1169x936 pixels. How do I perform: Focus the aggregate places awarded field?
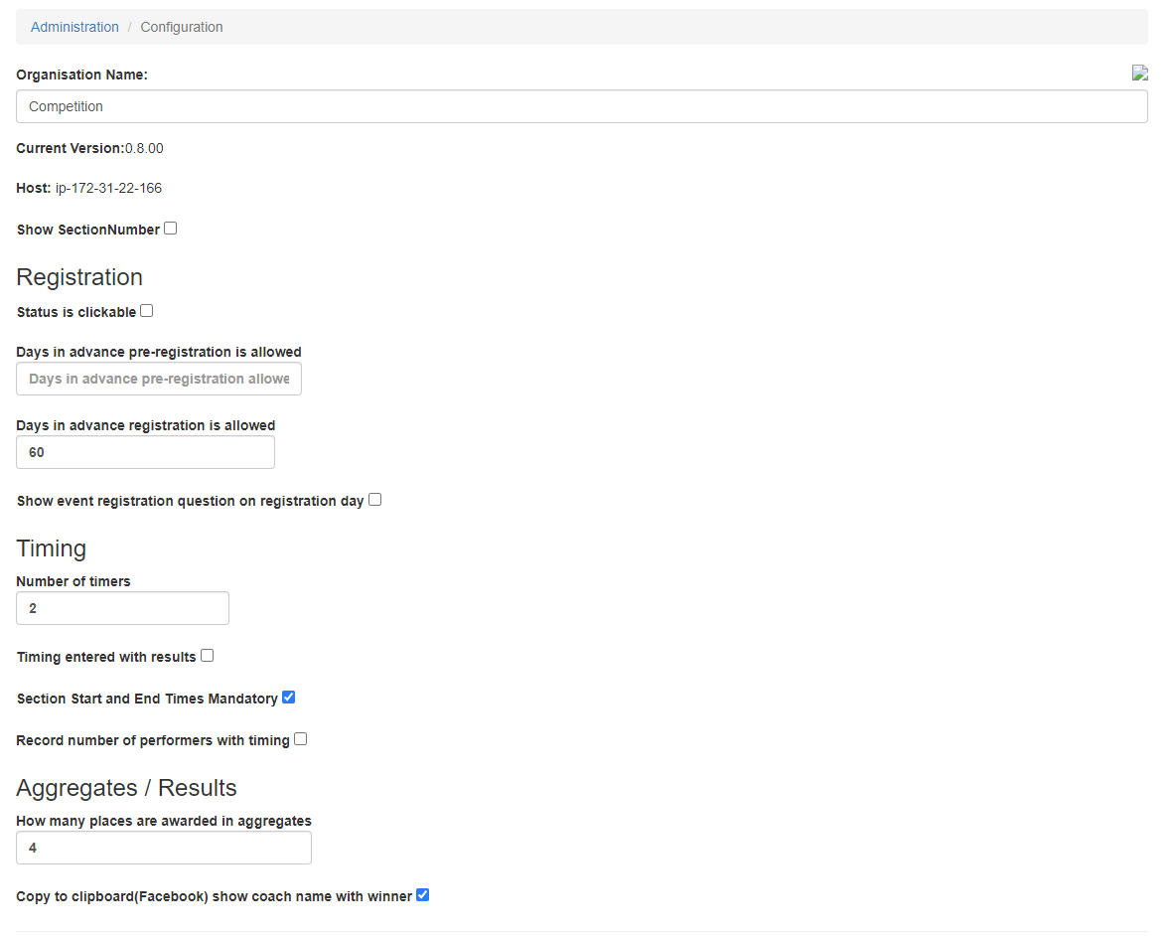(x=164, y=848)
